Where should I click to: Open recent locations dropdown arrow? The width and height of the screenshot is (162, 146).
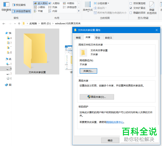click(15, 24)
